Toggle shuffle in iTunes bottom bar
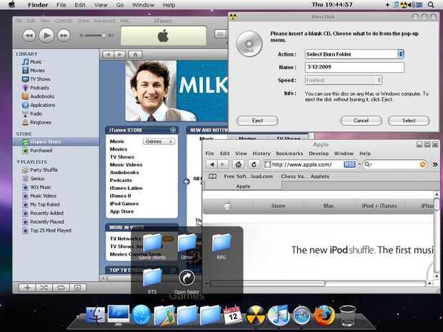The height and width of the screenshot is (332, 443). pos(44,288)
